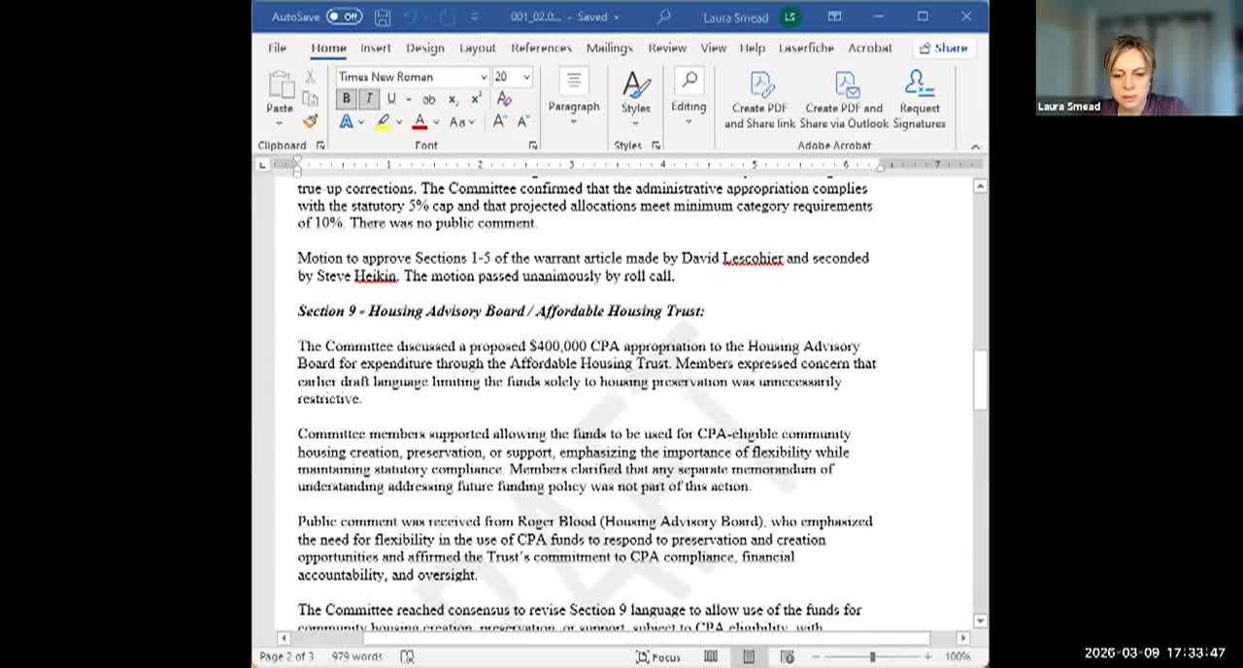
Task: Click the word count in status bar
Action: click(x=356, y=657)
